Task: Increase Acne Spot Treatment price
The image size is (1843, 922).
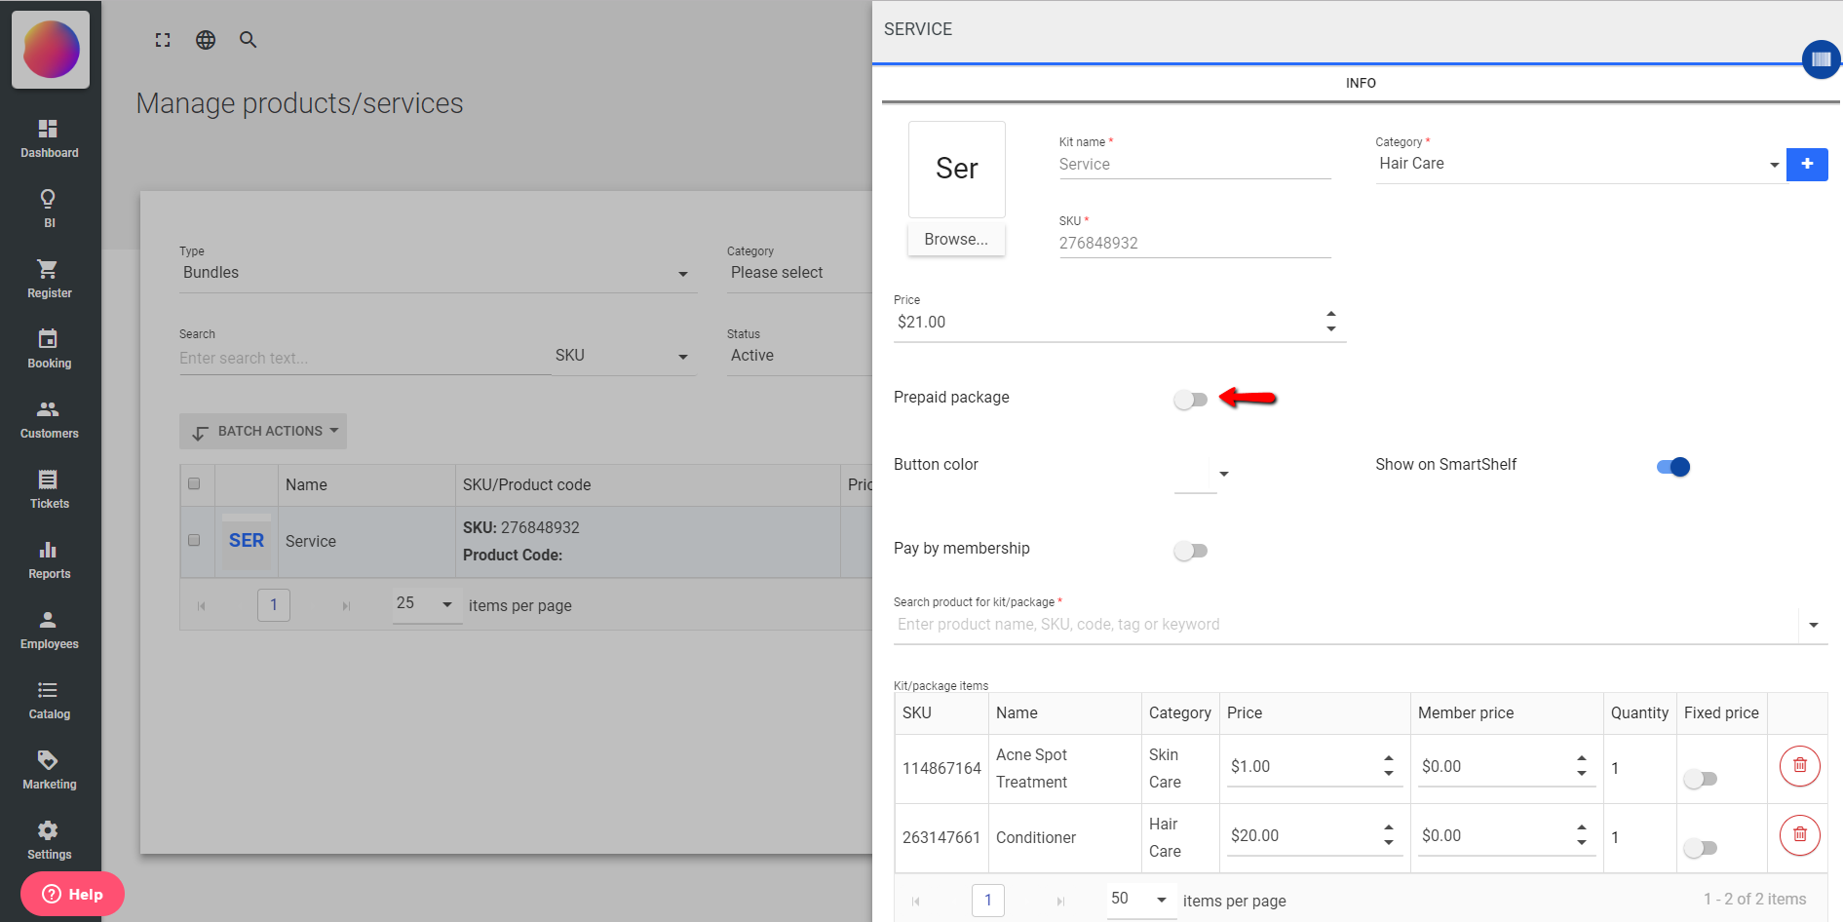Action: (1389, 758)
